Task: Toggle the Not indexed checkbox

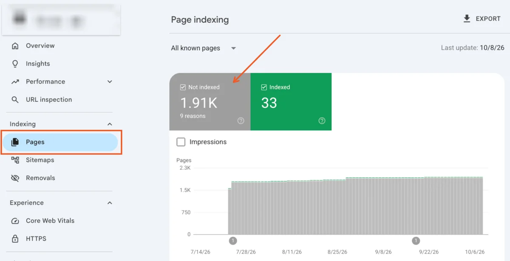Action: point(183,87)
